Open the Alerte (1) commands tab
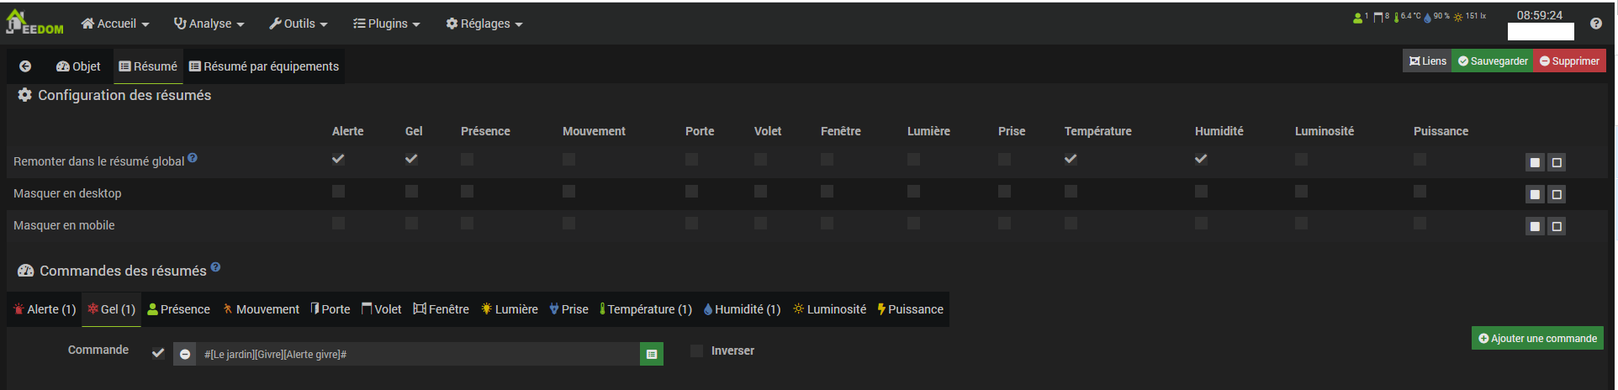This screenshot has width=1618, height=390. tap(45, 309)
